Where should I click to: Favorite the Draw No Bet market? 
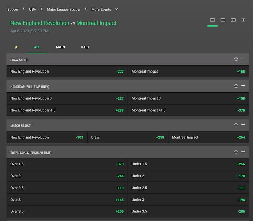(236, 59)
